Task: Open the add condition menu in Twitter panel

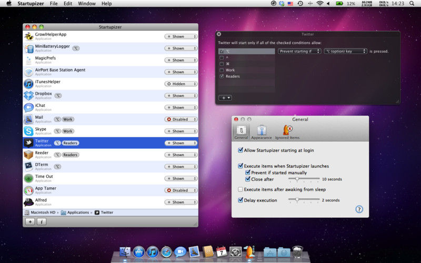Action: pos(225,98)
